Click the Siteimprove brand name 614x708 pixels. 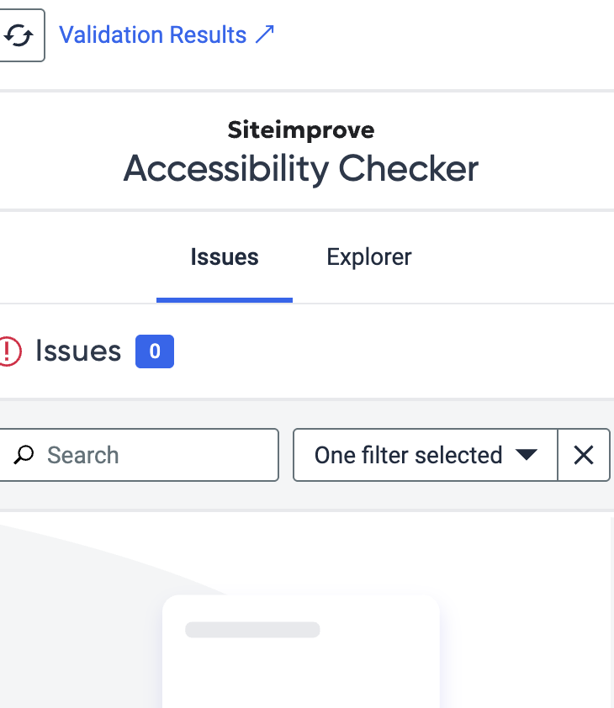tap(301, 130)
